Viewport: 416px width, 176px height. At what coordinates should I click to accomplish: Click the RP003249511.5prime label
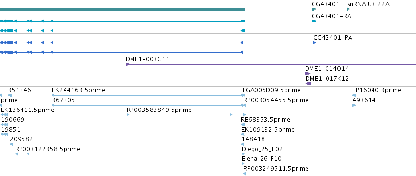[x=276, y=169]
